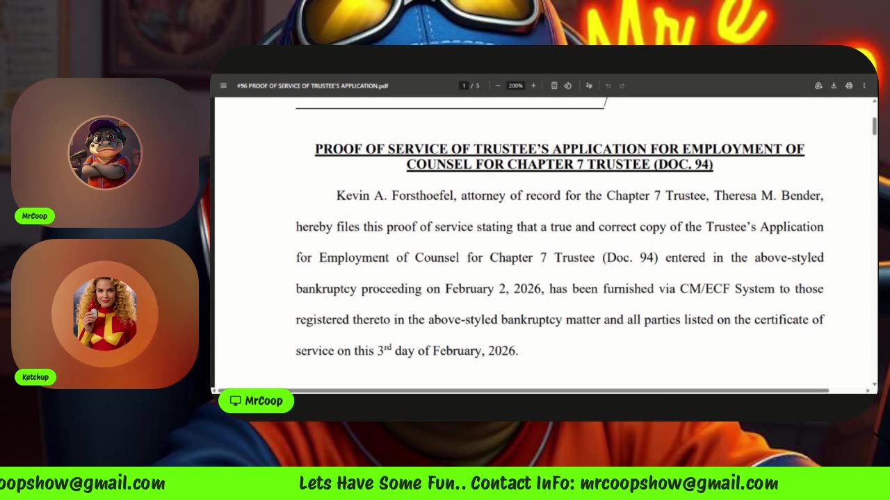Click the MrCoop avatar thumbnail
The width and height of the screenshot is (890, 500).
[x=105, y=153]
